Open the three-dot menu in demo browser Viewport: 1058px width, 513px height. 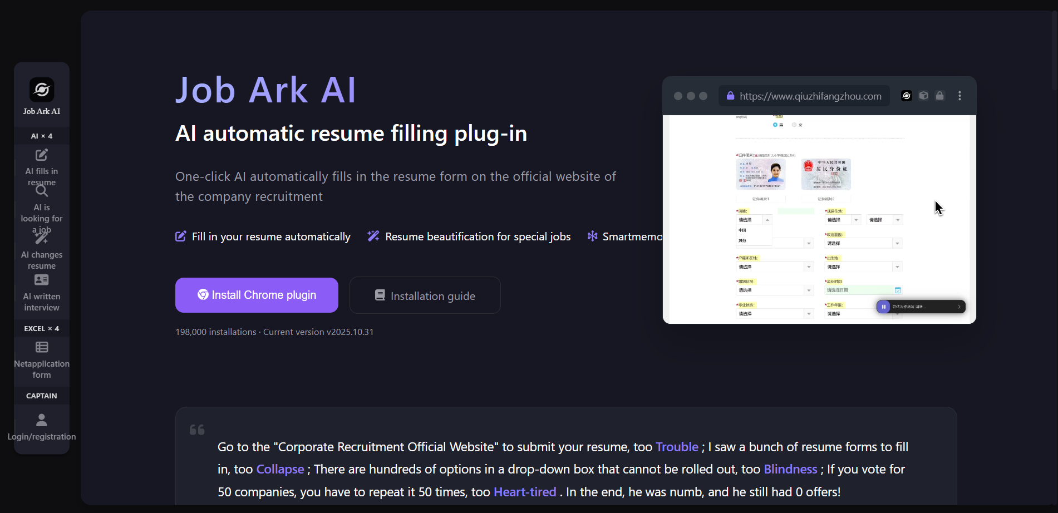(x=959, y=96)
